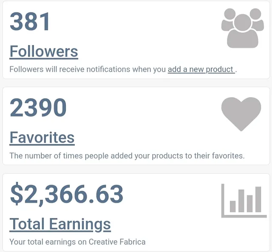Viewport: 272px width, 252px height.
Task: Click the gray heart favorites icon
Action: click(241, 114)
